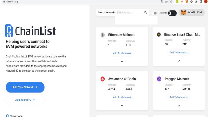Click the Add Your Network button
Viewport: 208px width, 117px height.
coord(25,87)
